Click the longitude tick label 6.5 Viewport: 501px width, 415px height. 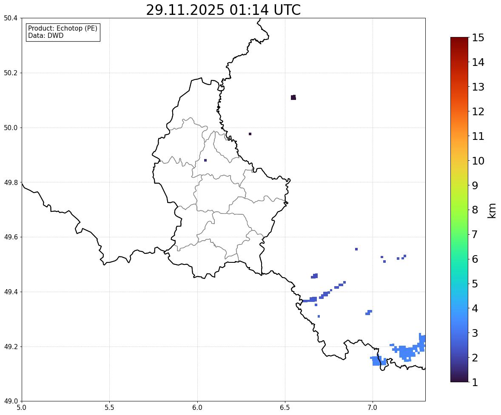285,408
